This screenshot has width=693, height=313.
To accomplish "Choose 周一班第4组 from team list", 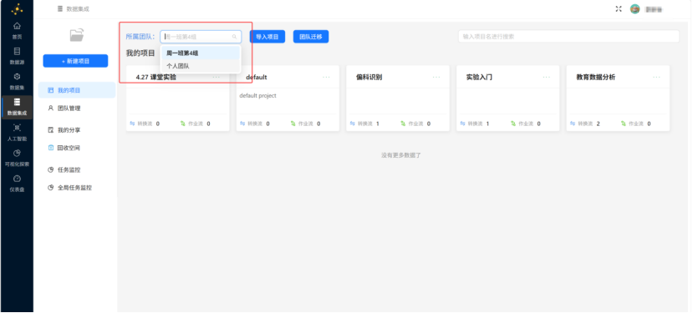I will (201, 53).
